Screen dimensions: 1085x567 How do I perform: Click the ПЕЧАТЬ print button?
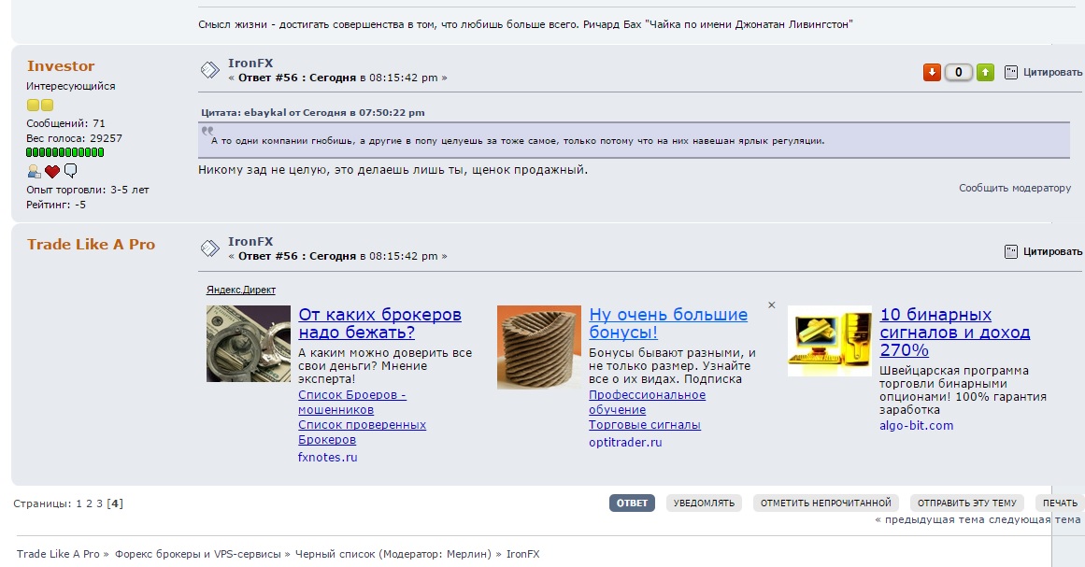point(1060,503)
